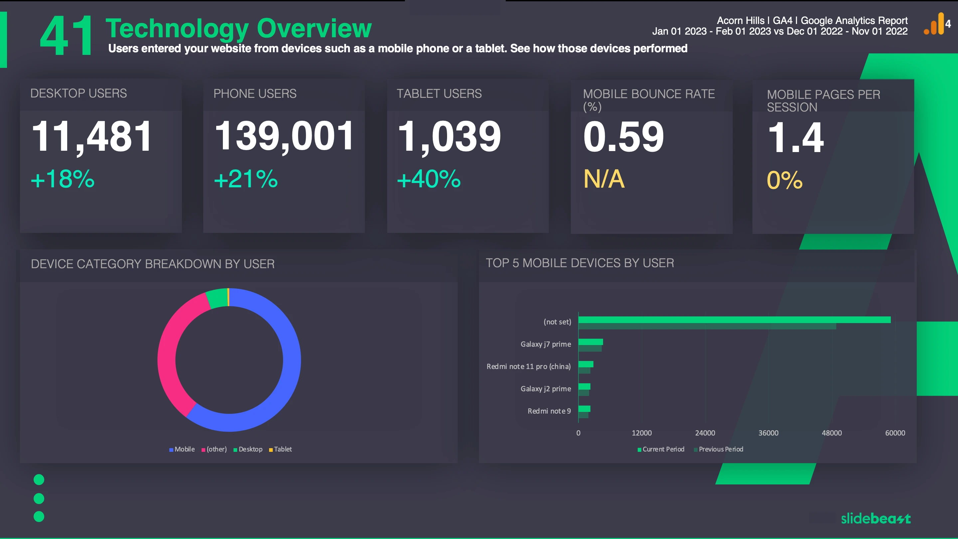Click the (not set) current period bar
Image resolution: width=958 pixels, height=539 pixels.
tap(734, 319)
